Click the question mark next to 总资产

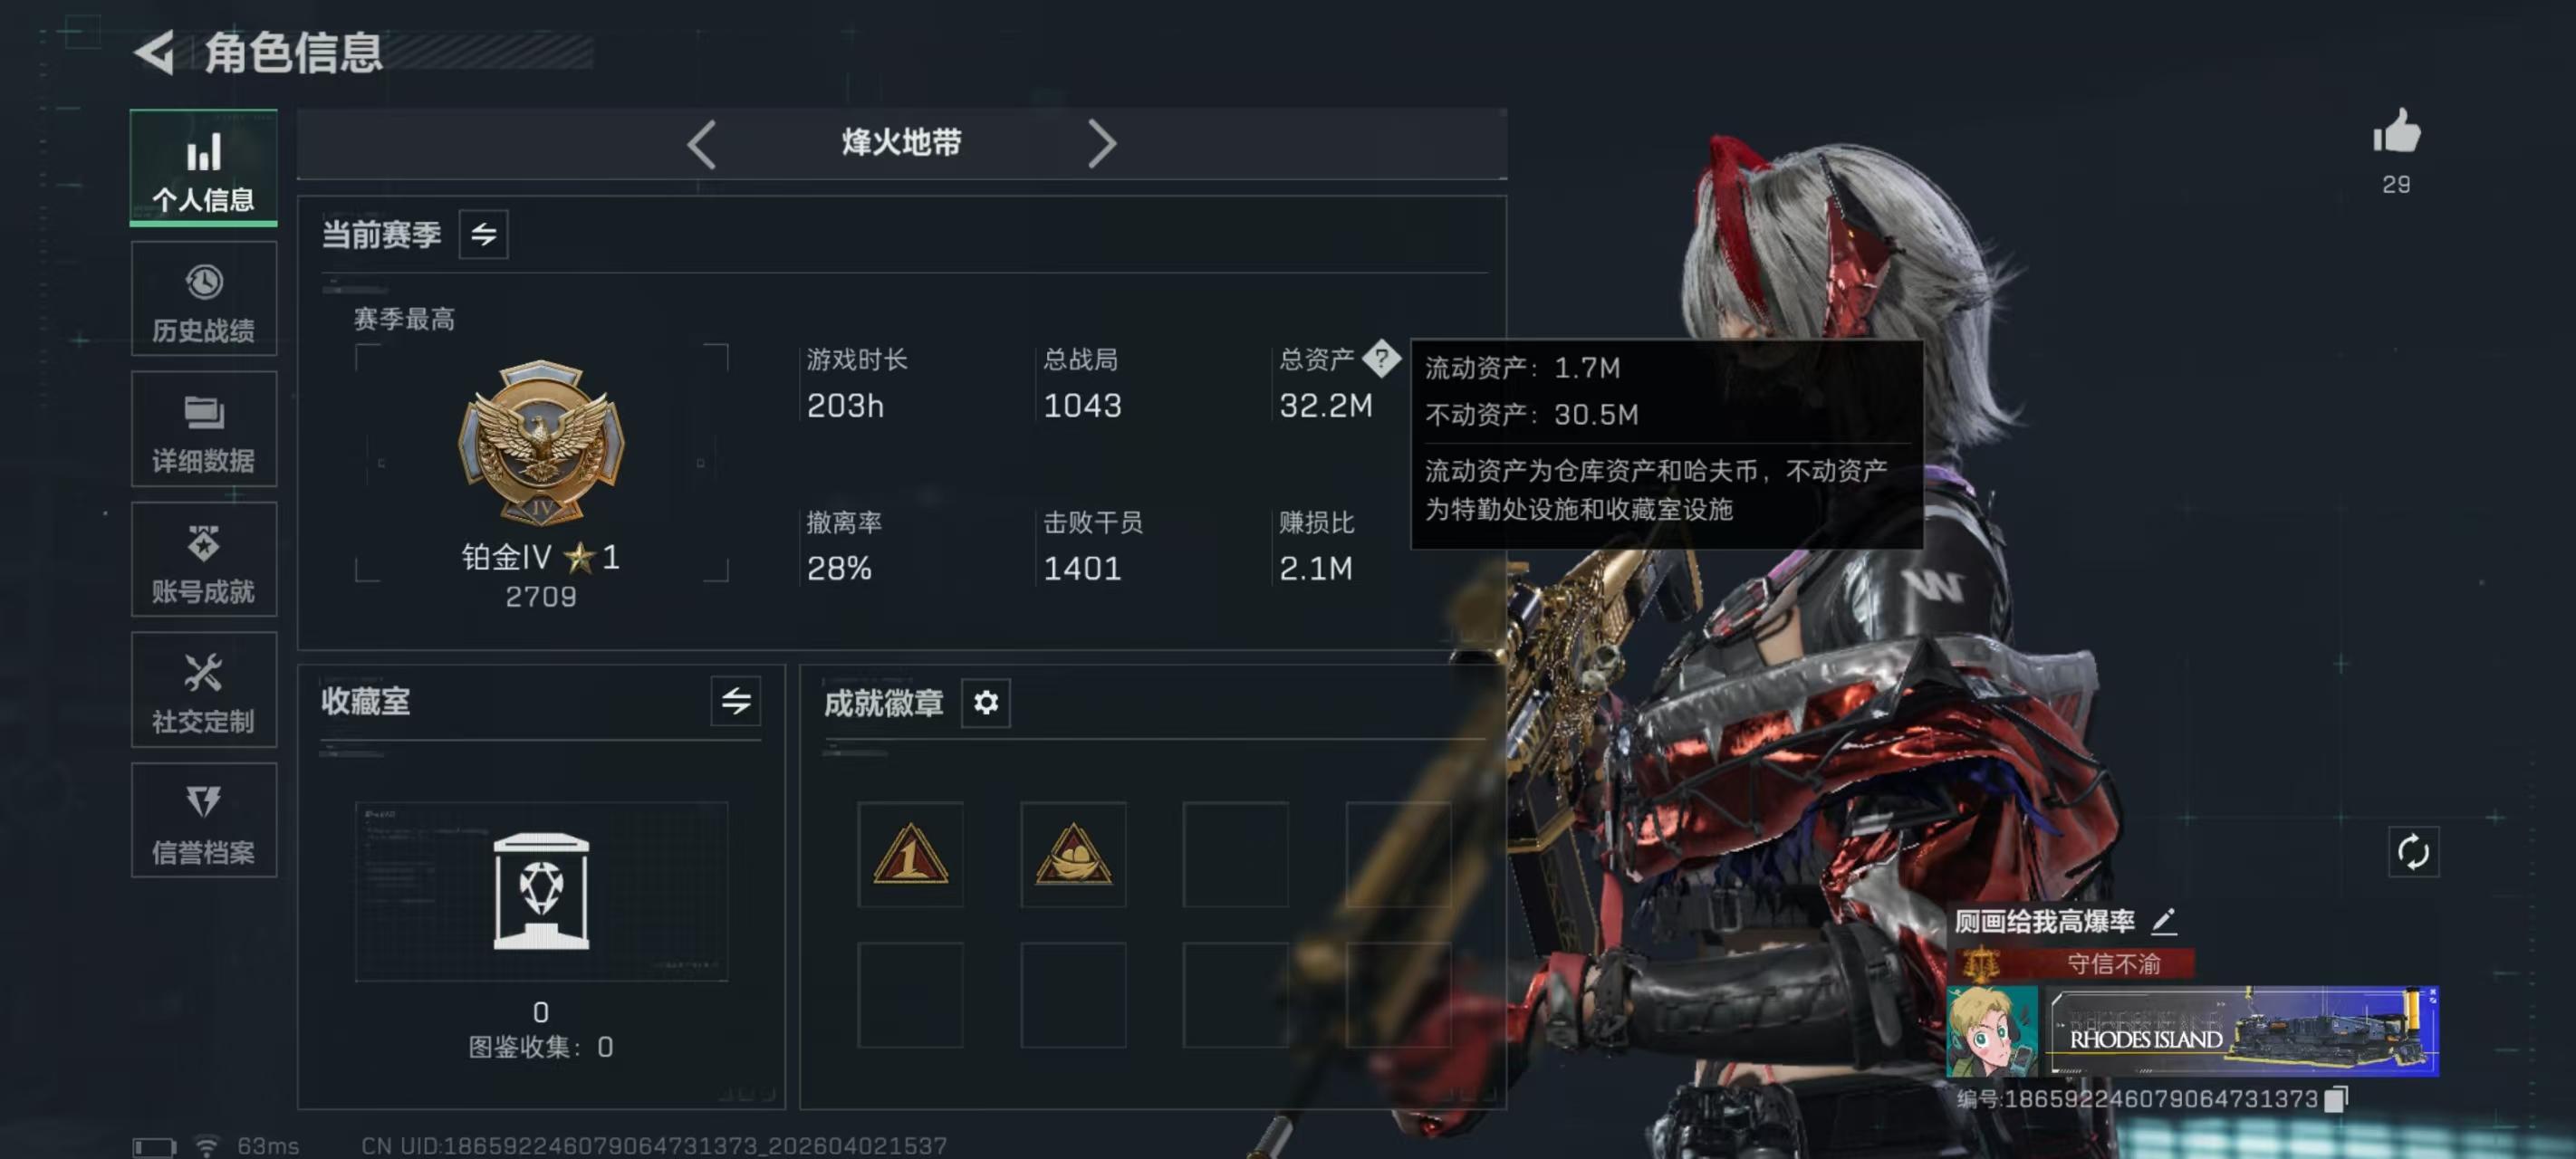pos(1381,358)
